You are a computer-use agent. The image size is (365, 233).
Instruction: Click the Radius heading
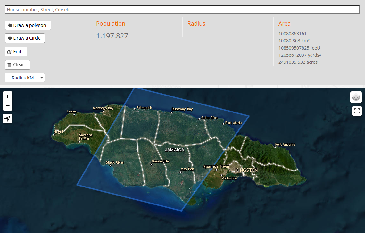click(196, 23)
